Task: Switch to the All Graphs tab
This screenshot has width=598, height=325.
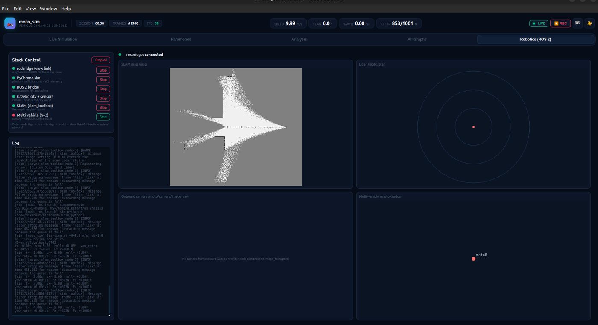Action: point(417,39)
